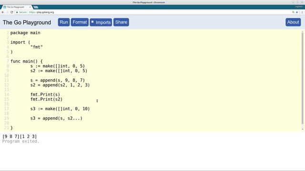Click the 's3 = append(s, s2...)' line
Image resolution: width=305 pixels, height=171 pixels.
pos(56,118)
